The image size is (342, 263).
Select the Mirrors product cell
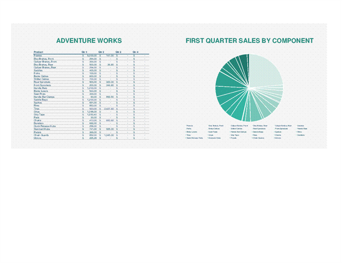37,138
